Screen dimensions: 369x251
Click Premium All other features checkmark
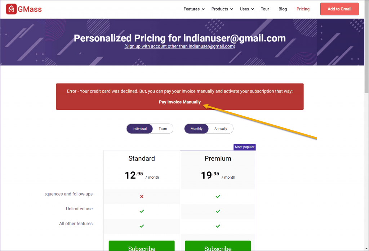218,226
